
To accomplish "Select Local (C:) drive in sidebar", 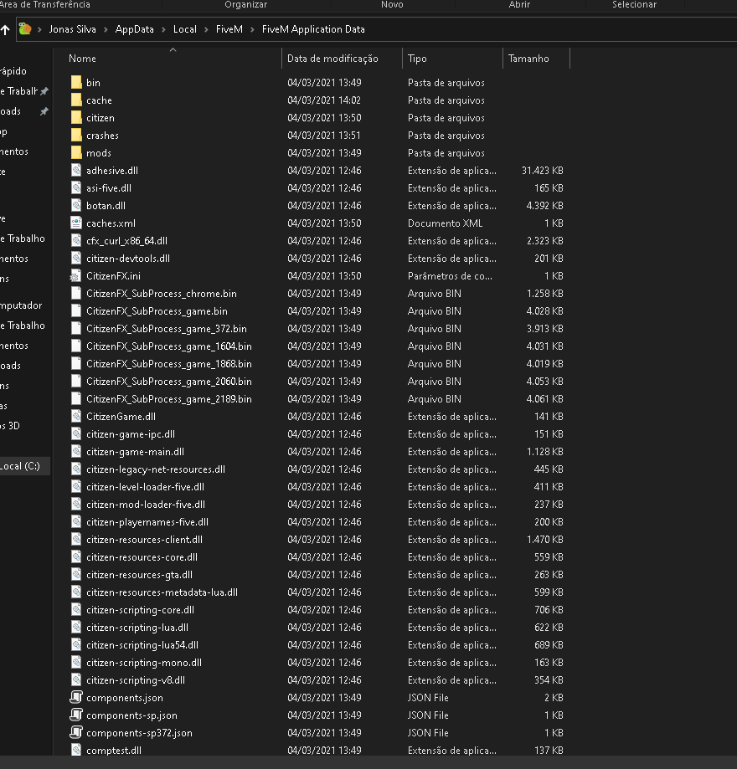I will 20,466.
